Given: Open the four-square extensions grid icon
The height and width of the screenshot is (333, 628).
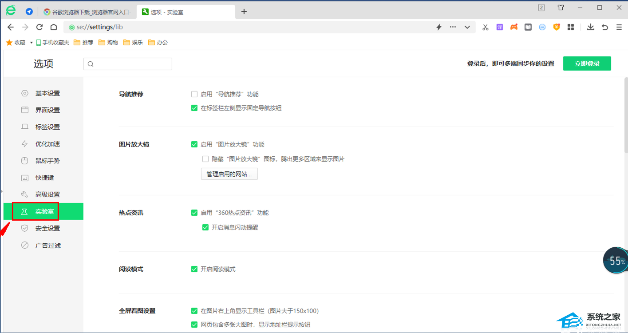Looking at the screenshot, I should pyautogui.click(x=571, y=27).
